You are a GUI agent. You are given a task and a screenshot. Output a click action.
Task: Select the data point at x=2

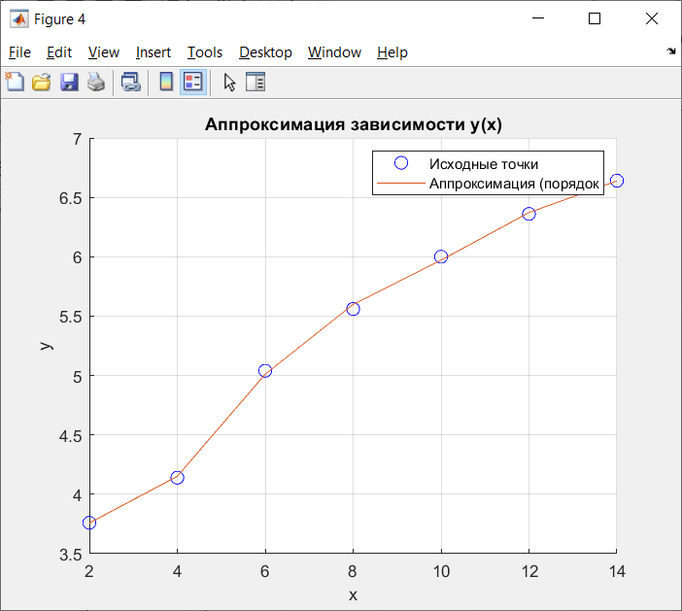[x=89, y=523]
